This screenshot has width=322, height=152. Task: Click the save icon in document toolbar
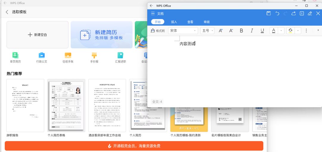(x=268, y=13)
